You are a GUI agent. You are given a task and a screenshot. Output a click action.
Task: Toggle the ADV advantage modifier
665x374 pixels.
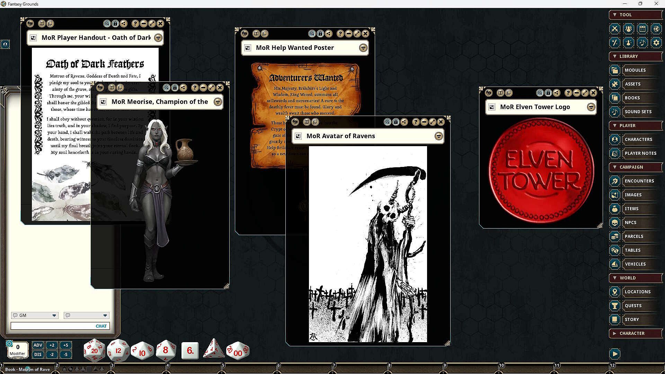pos(38,345)
